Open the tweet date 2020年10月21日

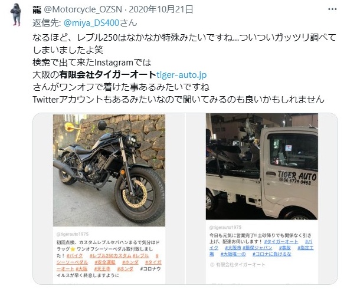pos(161,9)
